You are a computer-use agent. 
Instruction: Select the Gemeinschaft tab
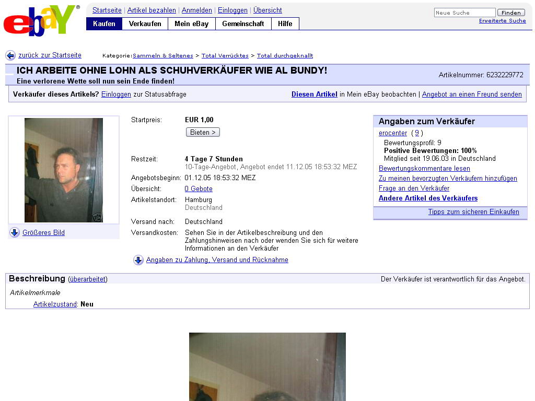coord(243,24)
